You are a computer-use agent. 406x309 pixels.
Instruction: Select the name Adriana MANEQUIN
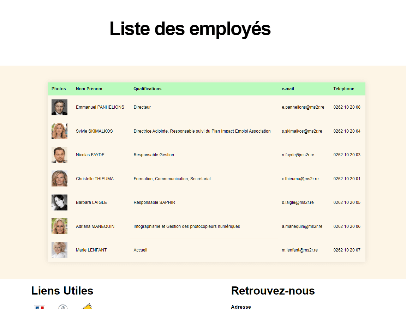click(95, 226)
